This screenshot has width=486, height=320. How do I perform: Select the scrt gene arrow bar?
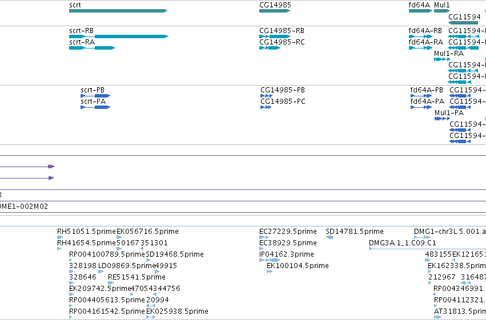tap(118, 11)
